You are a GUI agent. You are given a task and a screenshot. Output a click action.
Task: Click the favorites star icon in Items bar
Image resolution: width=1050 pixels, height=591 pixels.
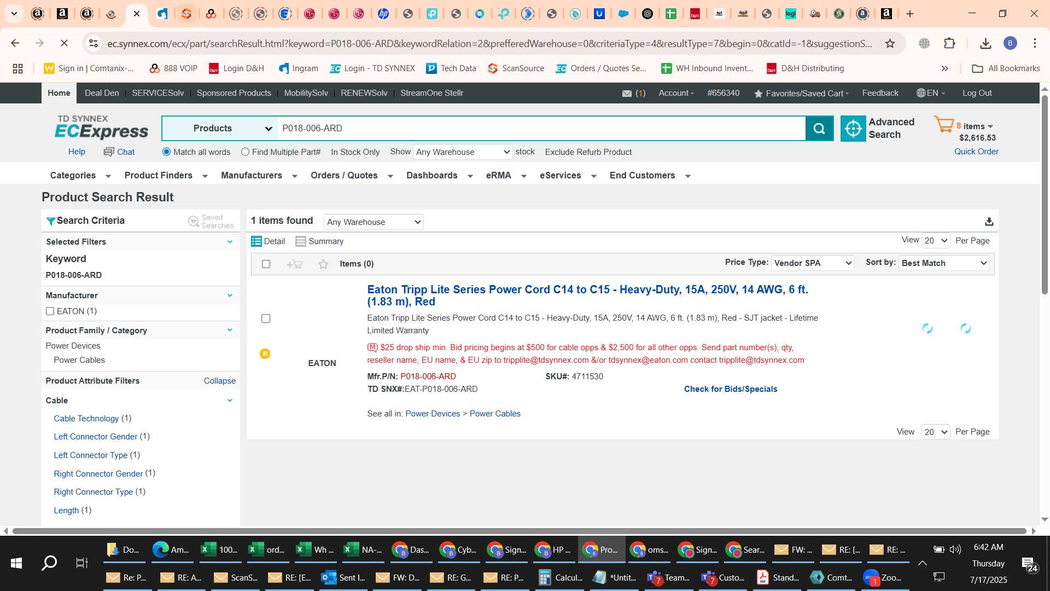[x=323, y=264]
